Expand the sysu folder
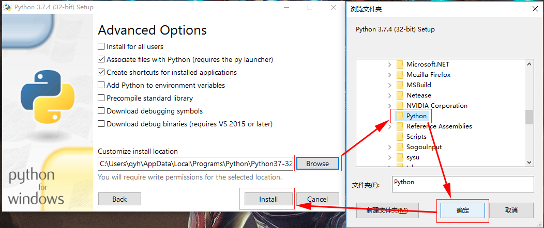This screenshot has height=228, width=544. point(389,157)
